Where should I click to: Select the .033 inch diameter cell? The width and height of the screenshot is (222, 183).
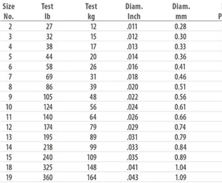pos(132,147)
